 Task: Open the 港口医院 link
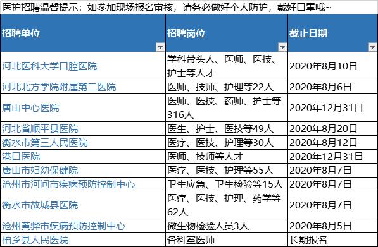(21, 157)
